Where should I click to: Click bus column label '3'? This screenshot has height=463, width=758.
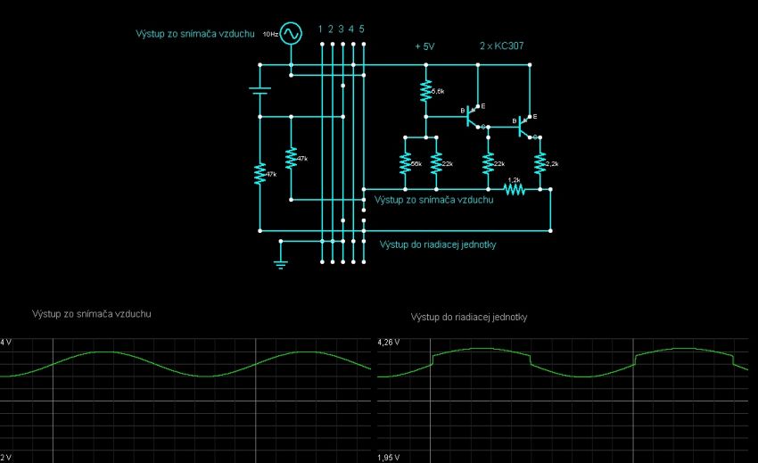[341, 29]
